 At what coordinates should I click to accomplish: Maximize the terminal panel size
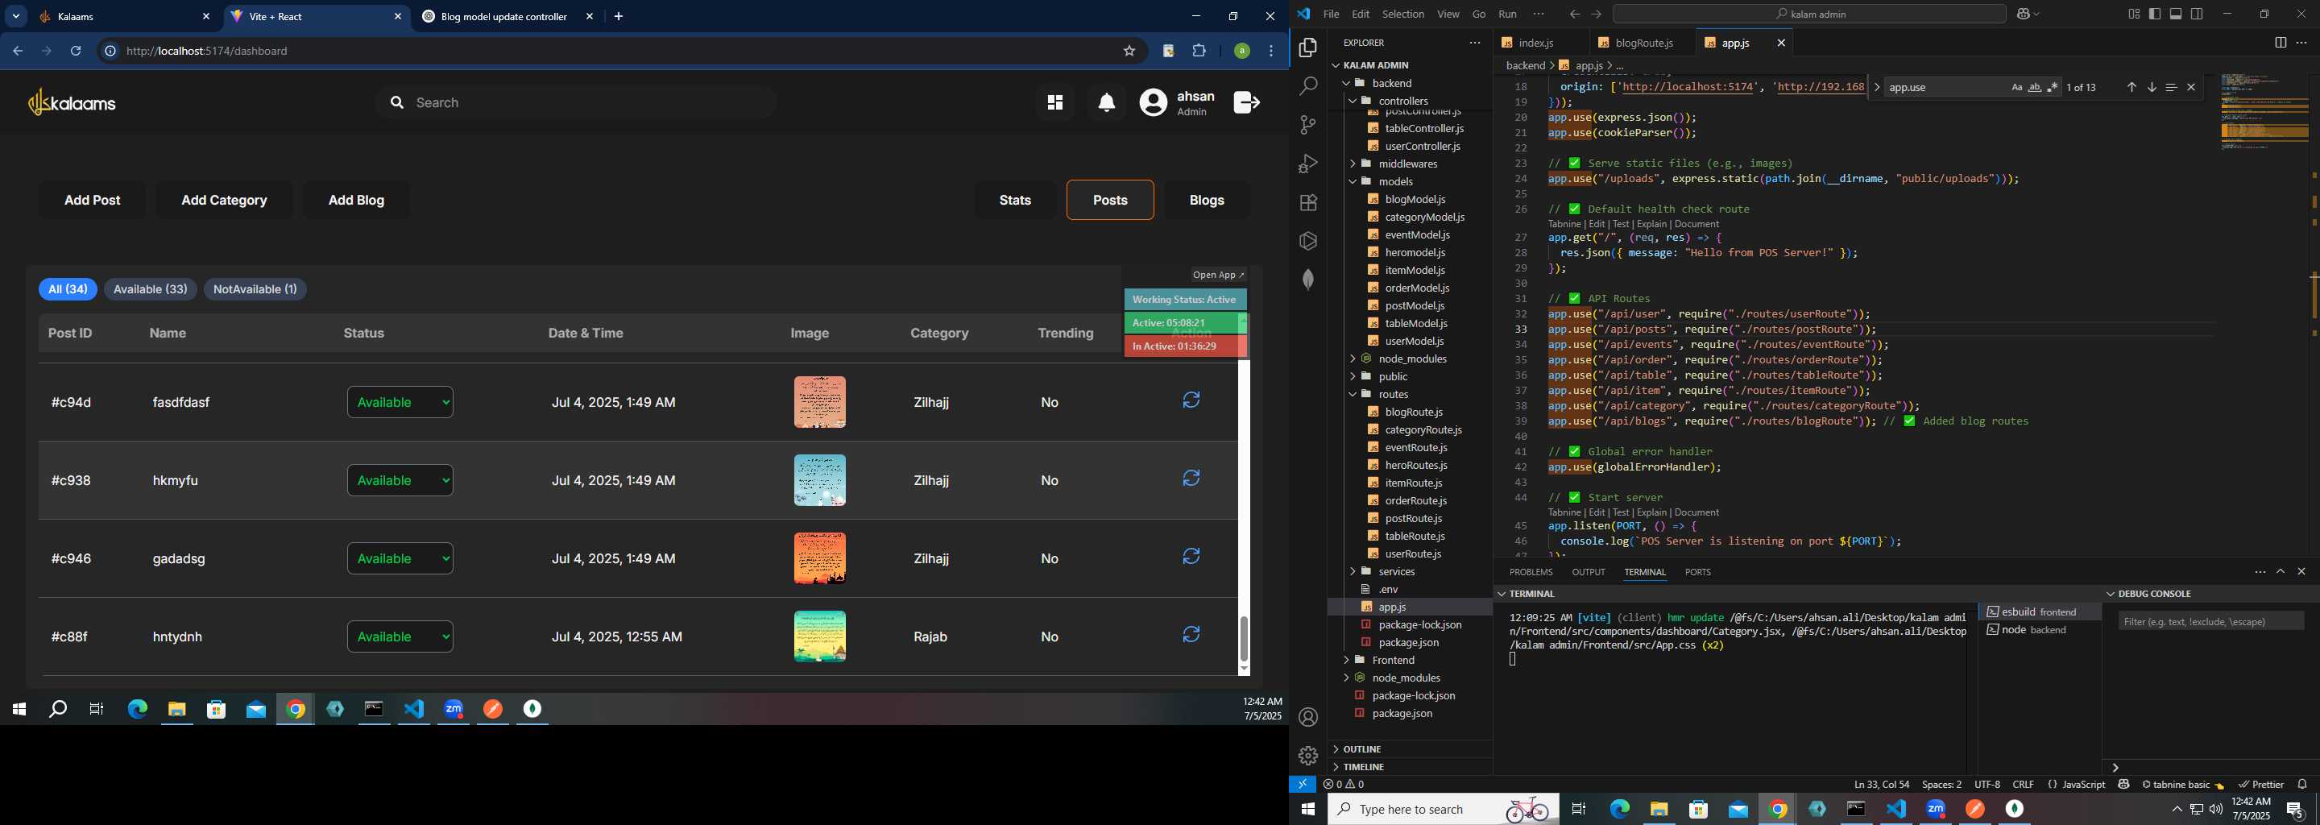pos(2281,572)
